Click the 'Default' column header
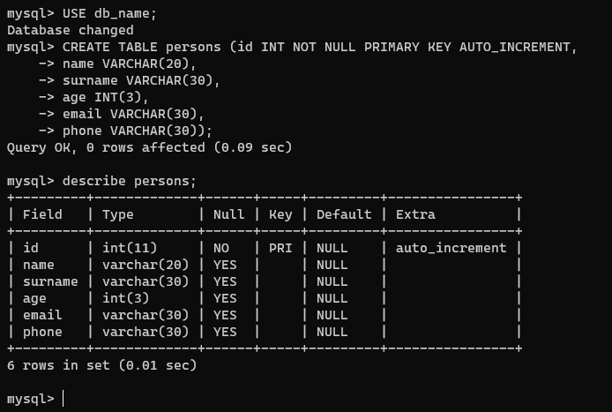This screenshot has height=412, width=612. click(344, 214)
